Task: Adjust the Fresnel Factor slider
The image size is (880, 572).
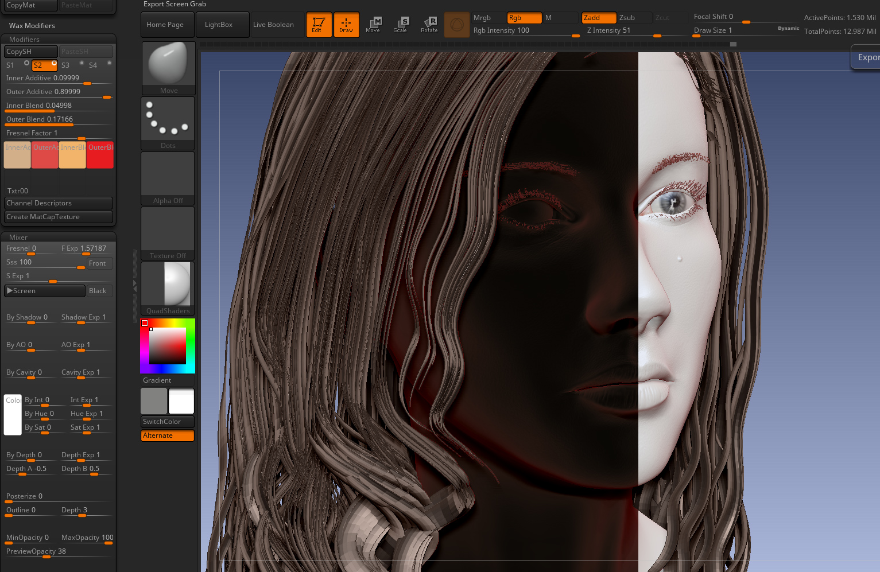Action: coord(59,134)
